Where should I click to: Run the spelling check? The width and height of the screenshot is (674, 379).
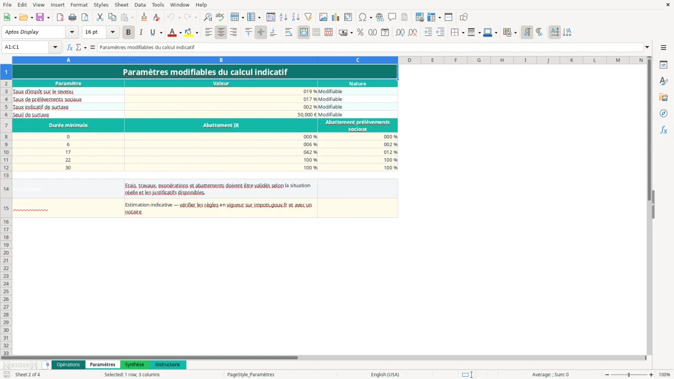click(220, 17)
